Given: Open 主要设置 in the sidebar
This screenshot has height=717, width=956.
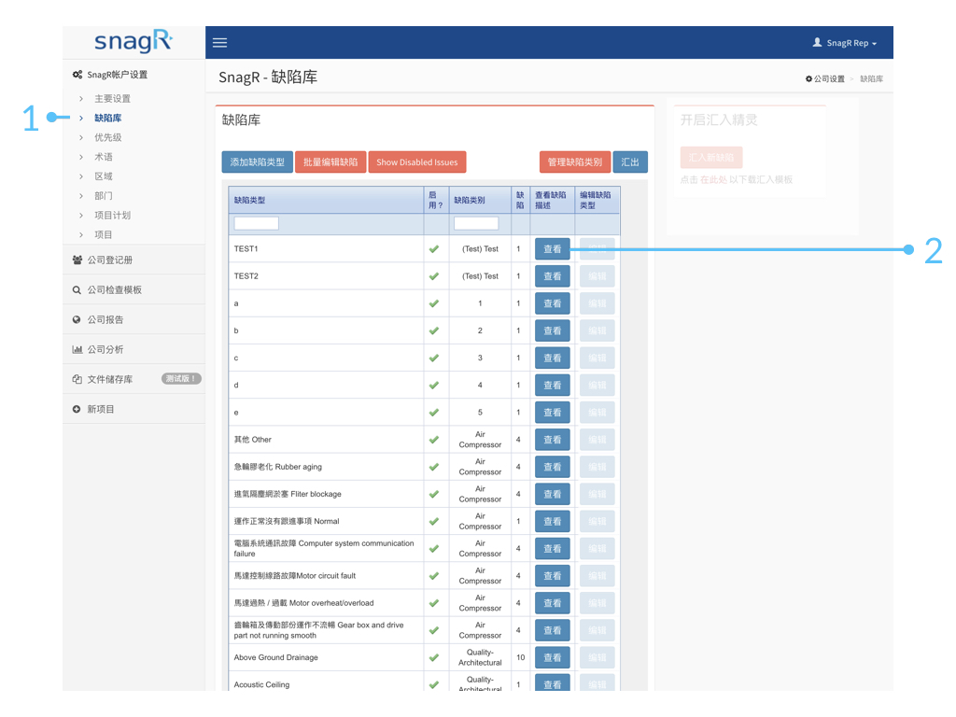Looking at the screenshot, I should click(112, 98).
